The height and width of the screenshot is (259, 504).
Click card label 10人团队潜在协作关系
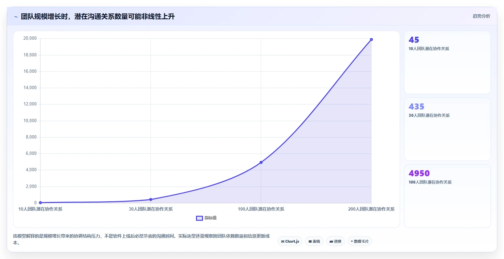click(x=429, y=49)
